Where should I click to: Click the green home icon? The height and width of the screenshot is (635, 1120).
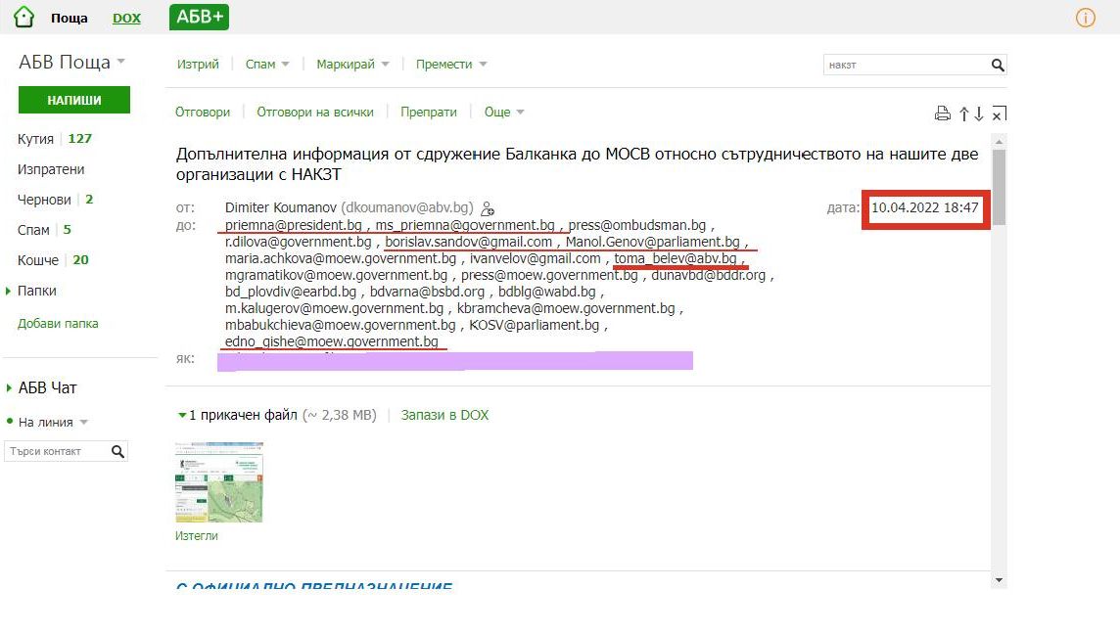point(23,18)
